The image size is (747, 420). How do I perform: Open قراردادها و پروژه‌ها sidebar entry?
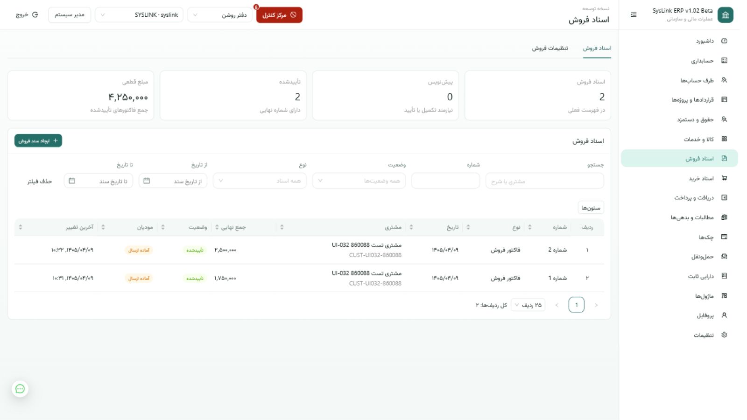coord(679,100)
